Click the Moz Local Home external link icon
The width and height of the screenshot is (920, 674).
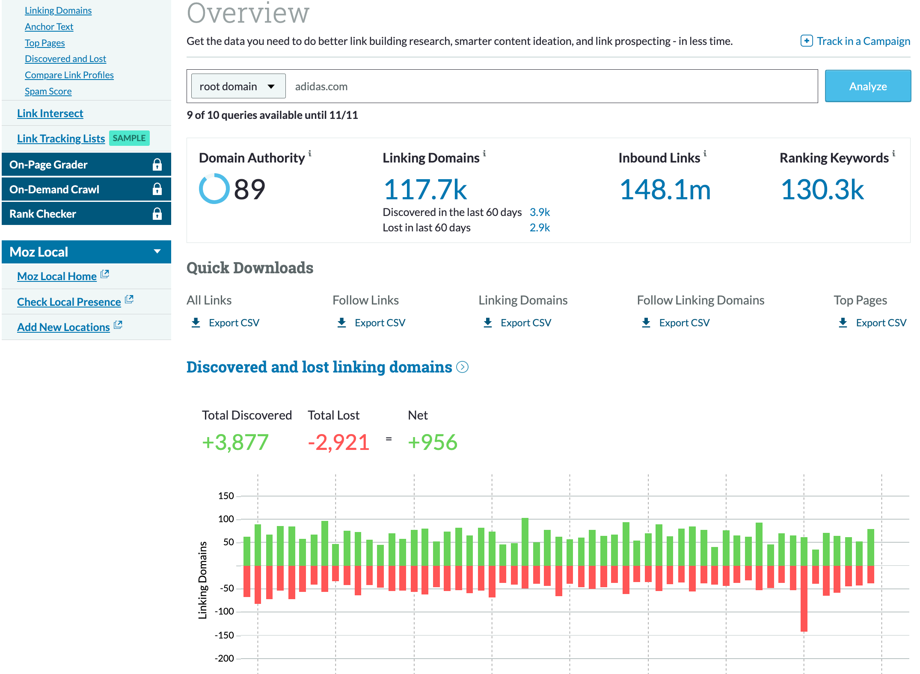click(105, 274)
